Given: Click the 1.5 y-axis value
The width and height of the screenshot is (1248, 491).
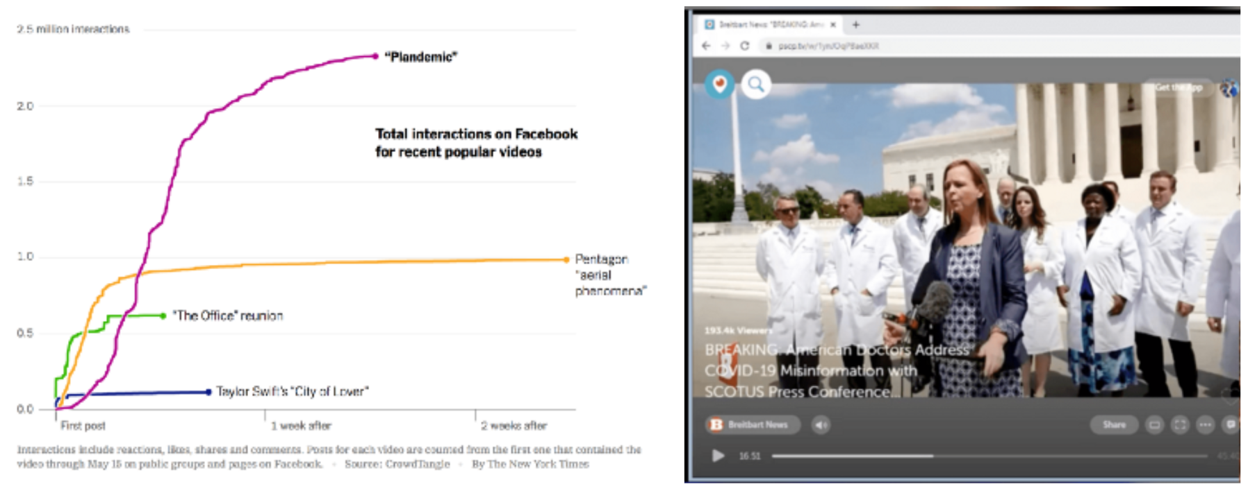Looking at the screenshot, I should click(x=25, y=181).
